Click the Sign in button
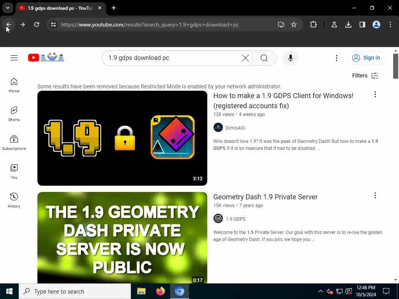Viewport: 399px width, 299px height. click(366, 58)
